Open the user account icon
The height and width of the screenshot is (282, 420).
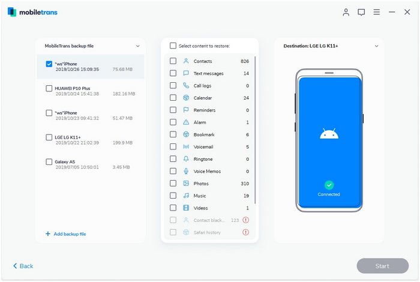tap(346, 12)
